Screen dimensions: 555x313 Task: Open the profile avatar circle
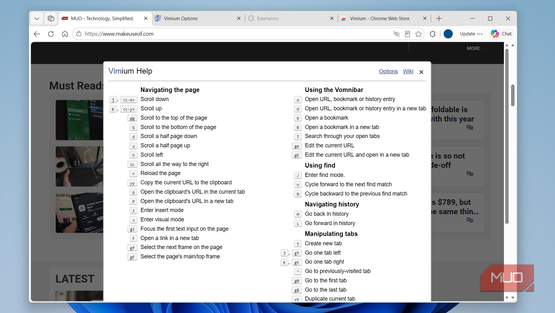448,34
